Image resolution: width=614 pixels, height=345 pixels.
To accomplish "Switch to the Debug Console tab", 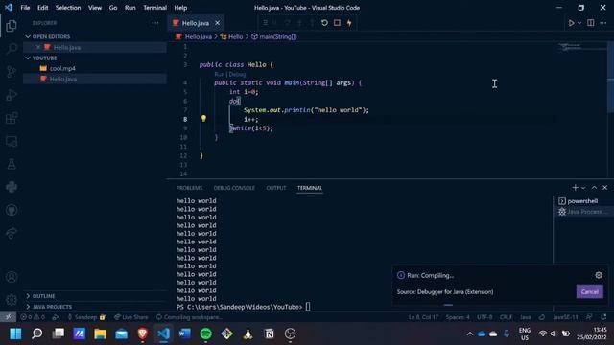I will coord(234,188).
